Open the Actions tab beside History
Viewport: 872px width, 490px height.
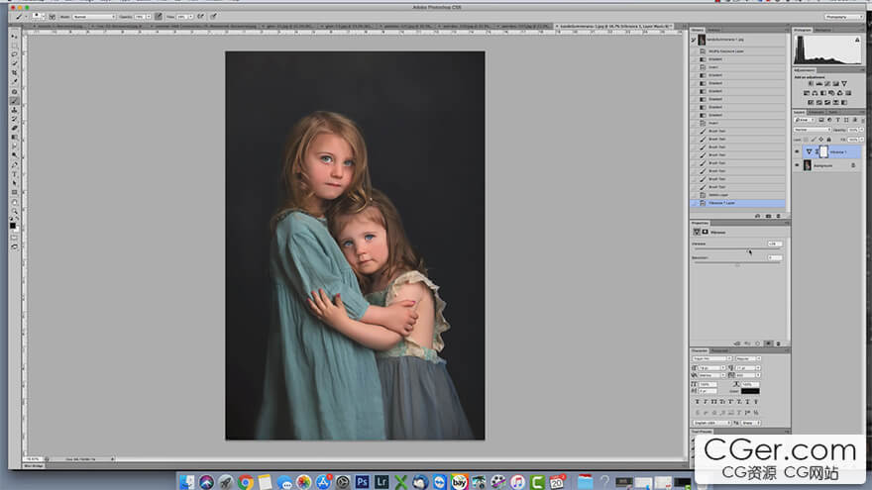coord(713,30)
